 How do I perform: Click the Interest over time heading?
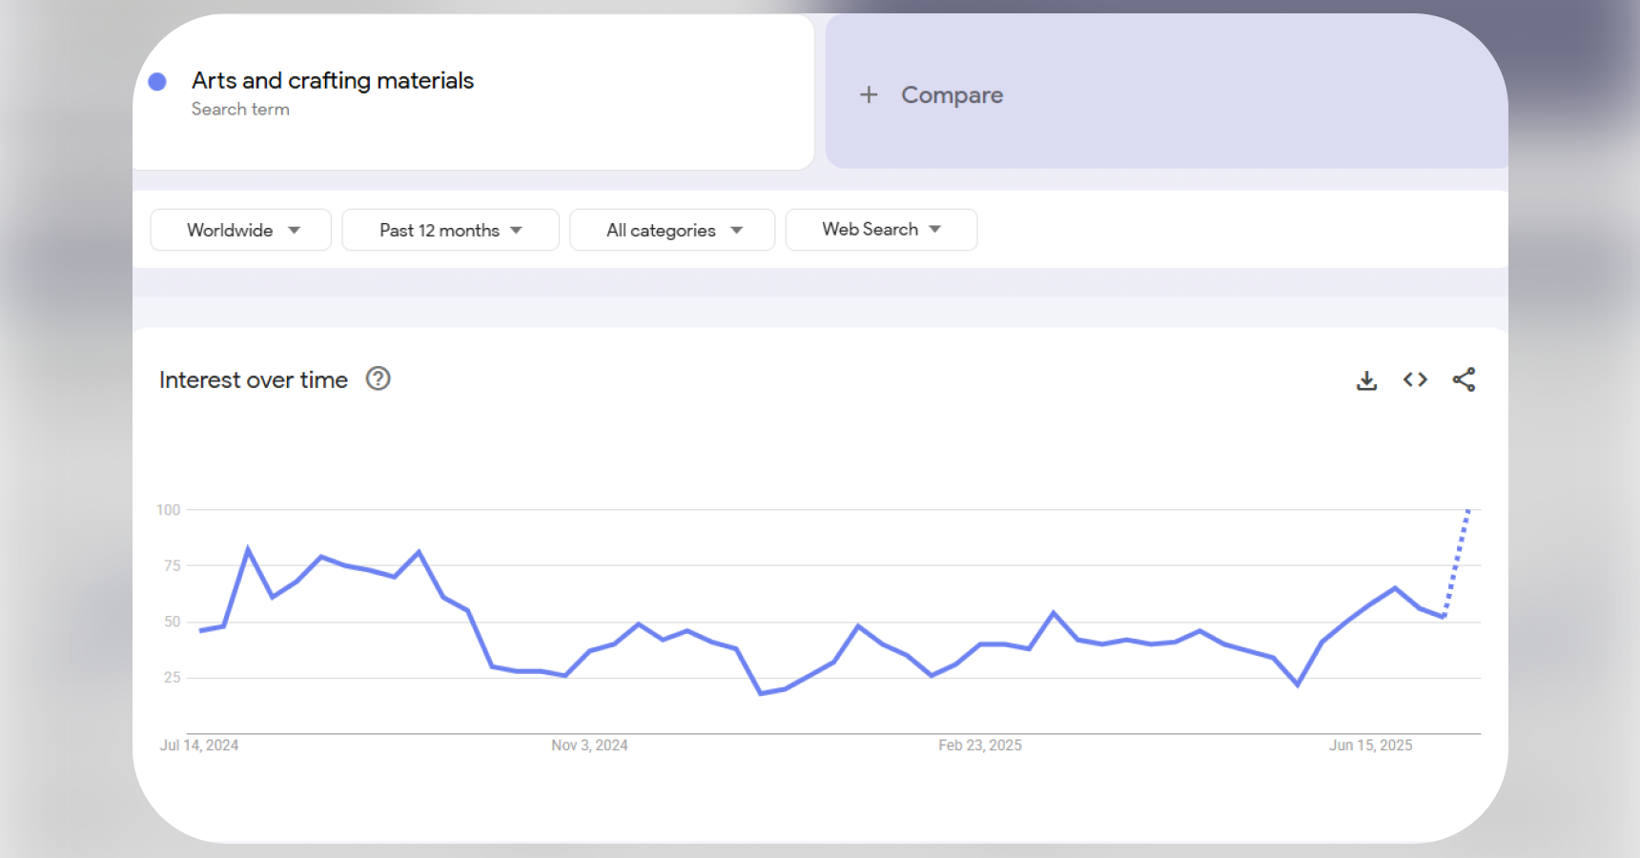point(253,378)
